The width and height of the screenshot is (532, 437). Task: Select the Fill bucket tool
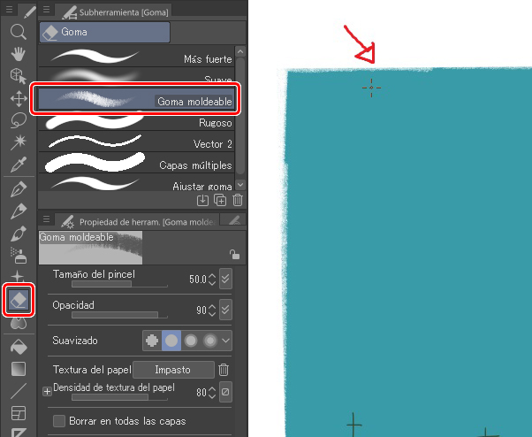[x=19, y=347]
